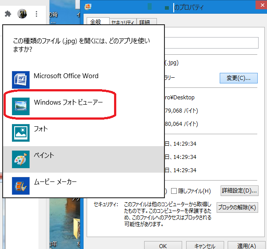Click the ムービー メーカー film icon
Image resolution: width=267 pixels, height=249 pixels.
(21, 186)
